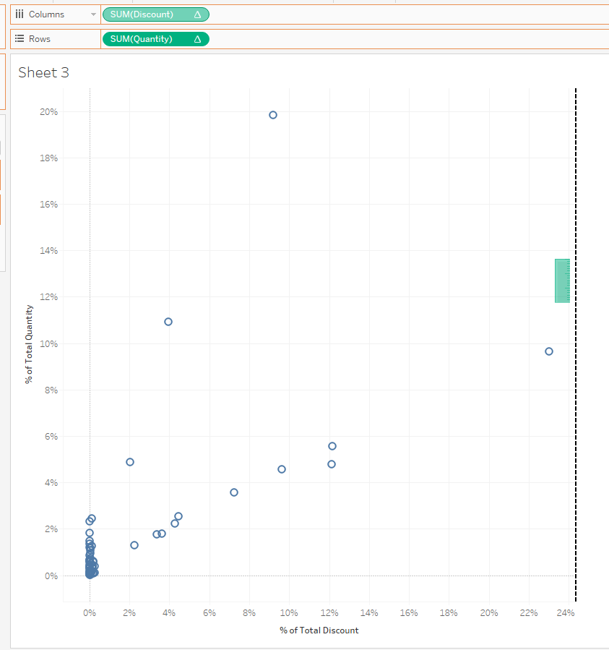Click the 12% tick label on y-axis
This screenshot has width=609, height=650.
(x=49, y=296)
